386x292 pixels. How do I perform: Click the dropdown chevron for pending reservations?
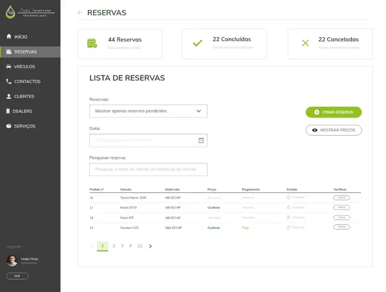click(199, 111)
